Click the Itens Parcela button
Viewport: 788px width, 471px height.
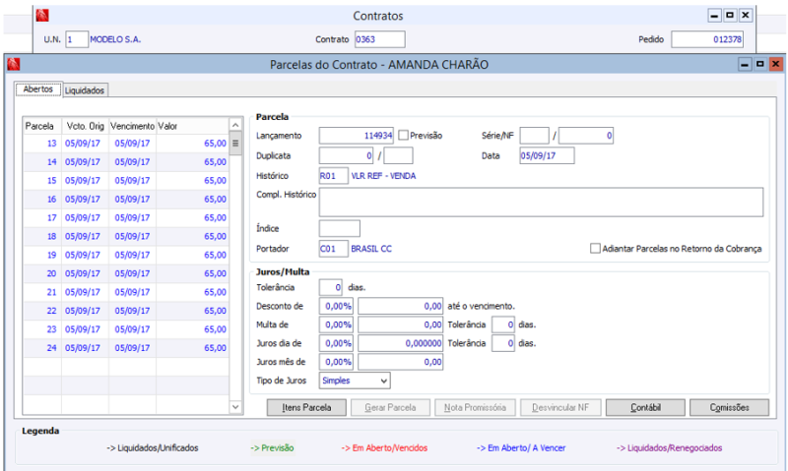click(307, 406)
